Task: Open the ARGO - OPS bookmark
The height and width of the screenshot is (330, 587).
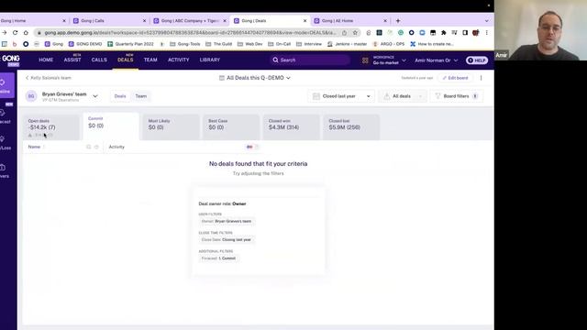Action: 389,44
